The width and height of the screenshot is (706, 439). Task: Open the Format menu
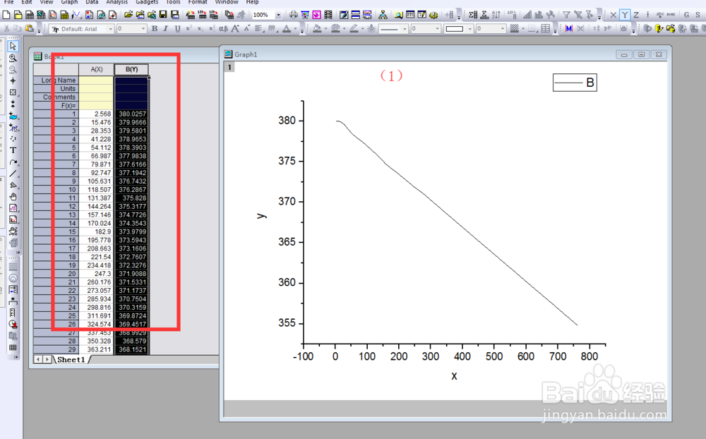198,2
